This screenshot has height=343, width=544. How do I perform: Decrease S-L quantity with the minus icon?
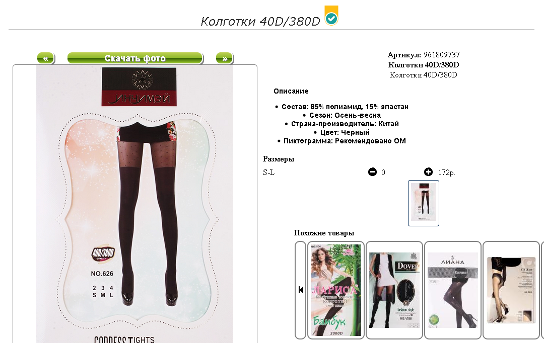pos(372,172)
